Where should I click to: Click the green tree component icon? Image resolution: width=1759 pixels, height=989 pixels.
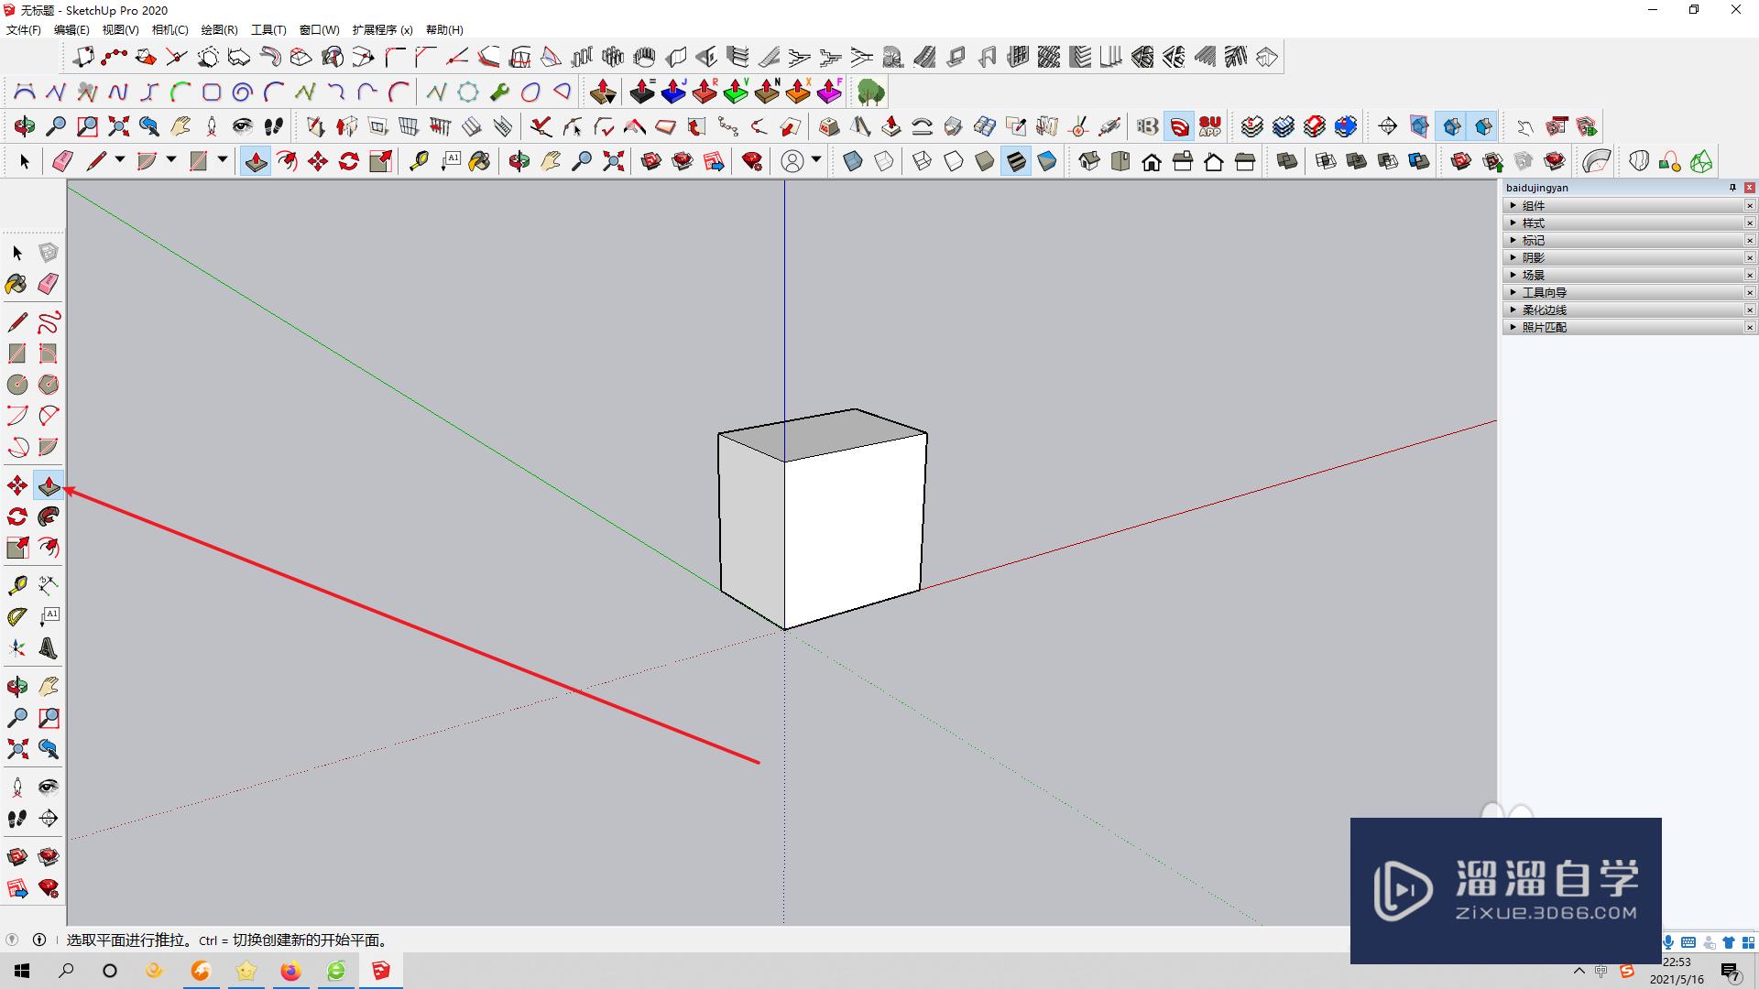pyautogui.click(x=870, y=92)
